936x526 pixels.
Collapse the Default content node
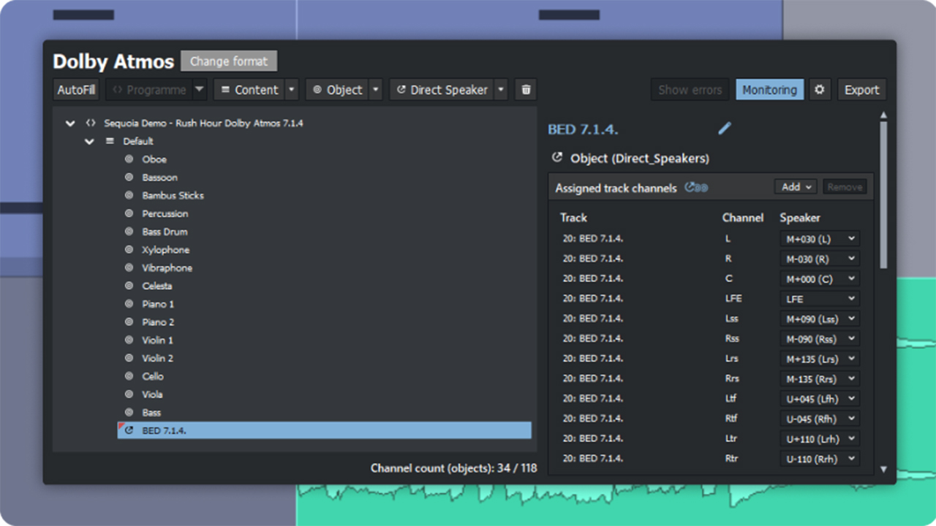89,141
